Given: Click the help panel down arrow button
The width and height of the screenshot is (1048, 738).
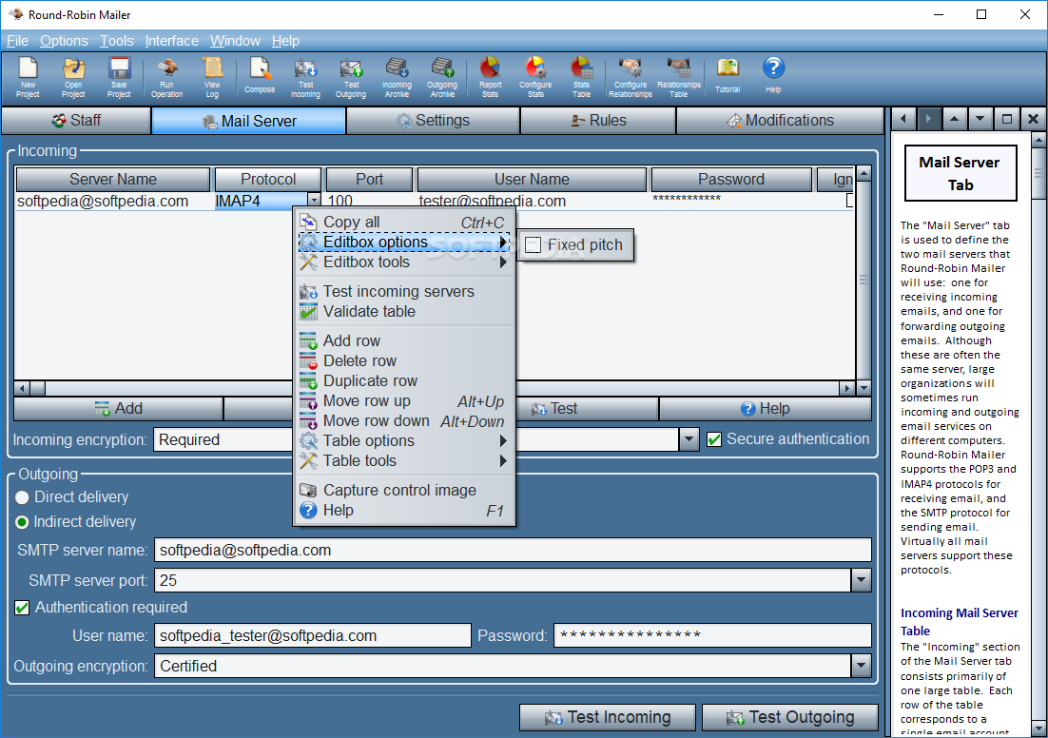Looking at the screenshot, I should 980,120.
